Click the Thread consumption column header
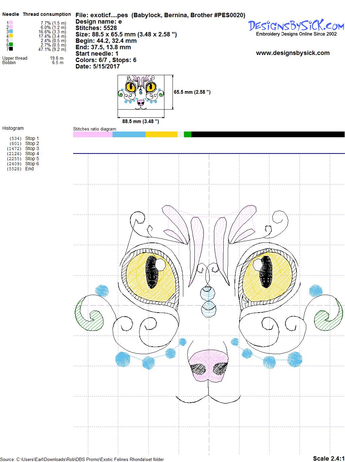Screen dimensions: 345x462 click(46, 14)
